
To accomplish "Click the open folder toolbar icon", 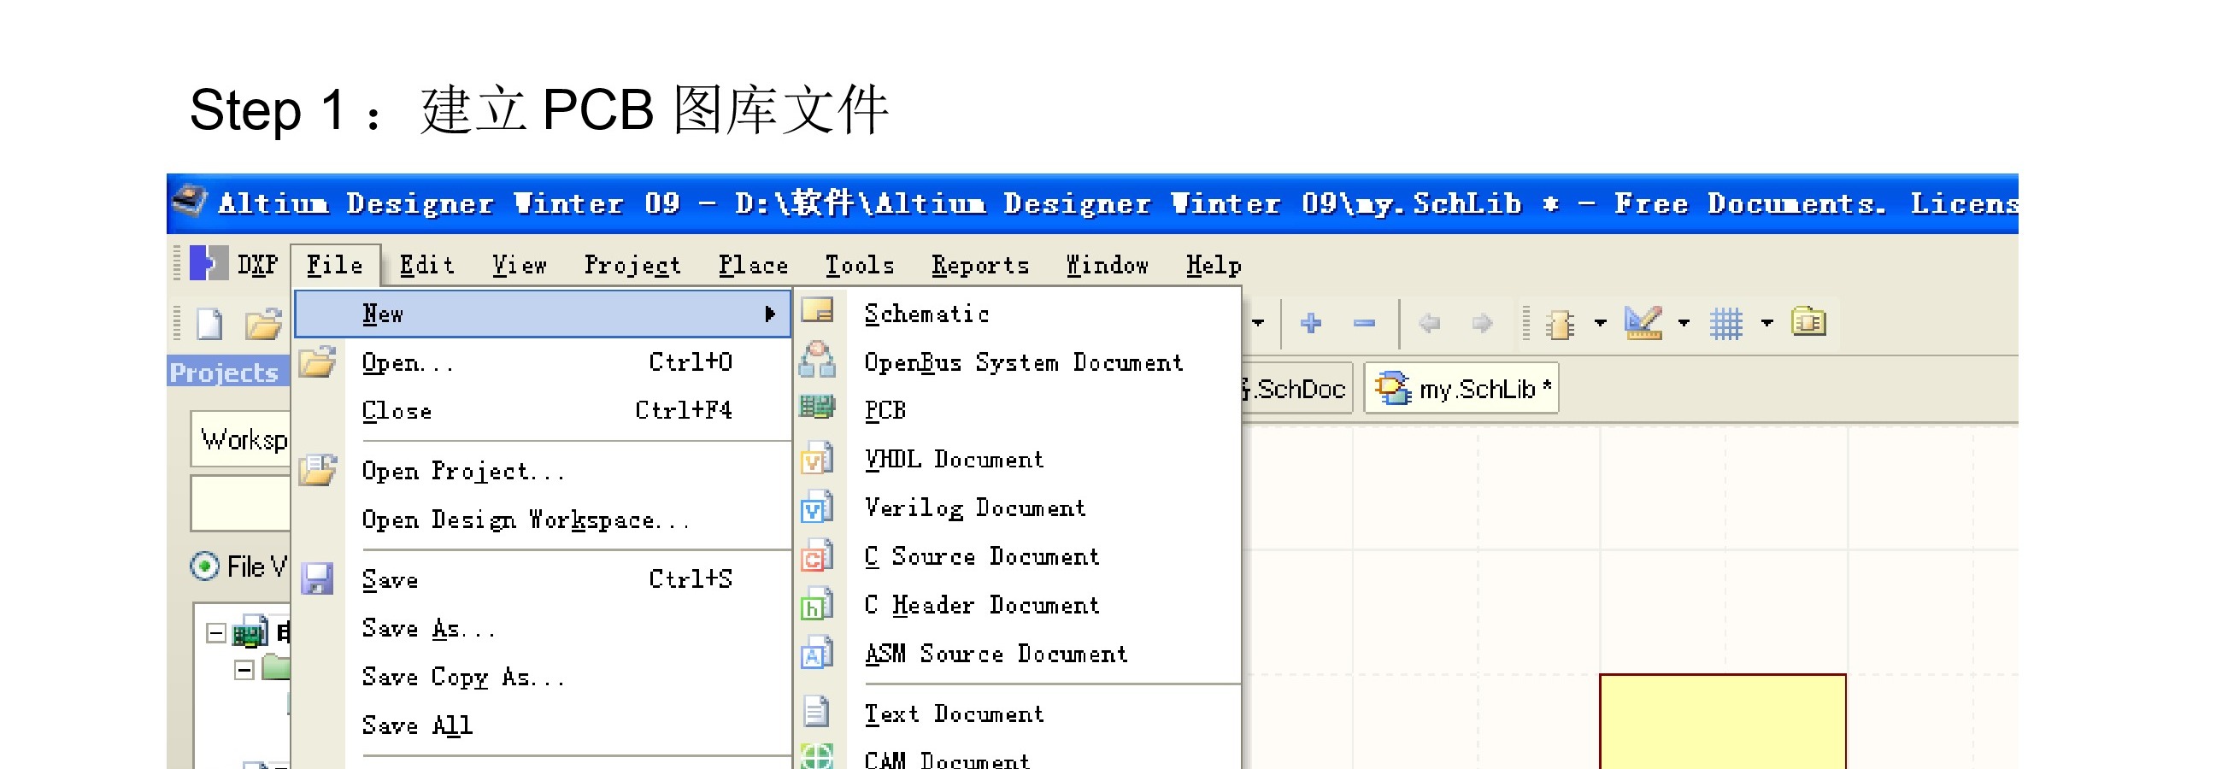I will (x=263, y=324).
